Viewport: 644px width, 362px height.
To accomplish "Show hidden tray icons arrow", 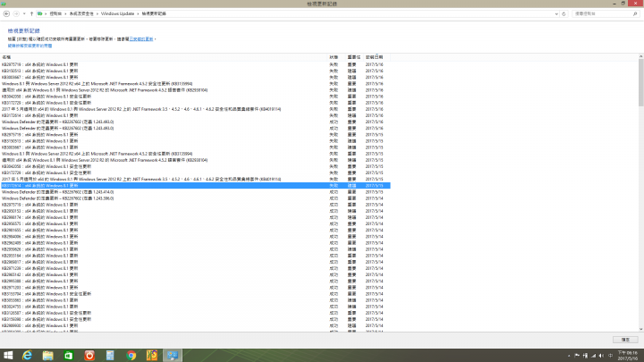I will pos(569,356).
